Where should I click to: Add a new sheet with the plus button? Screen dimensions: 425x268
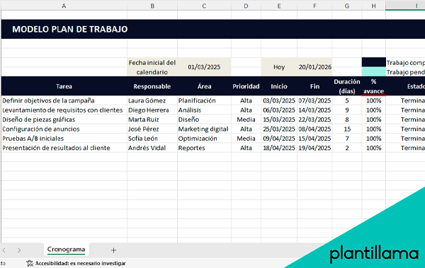click(x=113, y=250)
